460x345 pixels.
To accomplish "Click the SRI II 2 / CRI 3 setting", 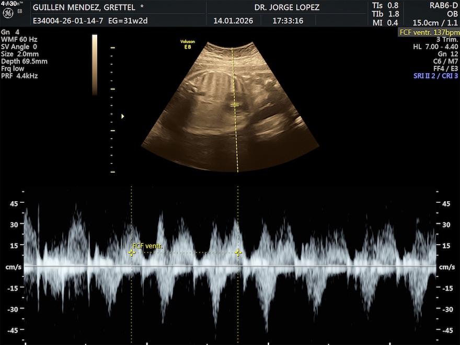I will (x=428, y=76).
